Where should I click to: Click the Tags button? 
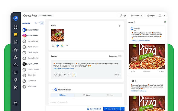tap(123, 16)
